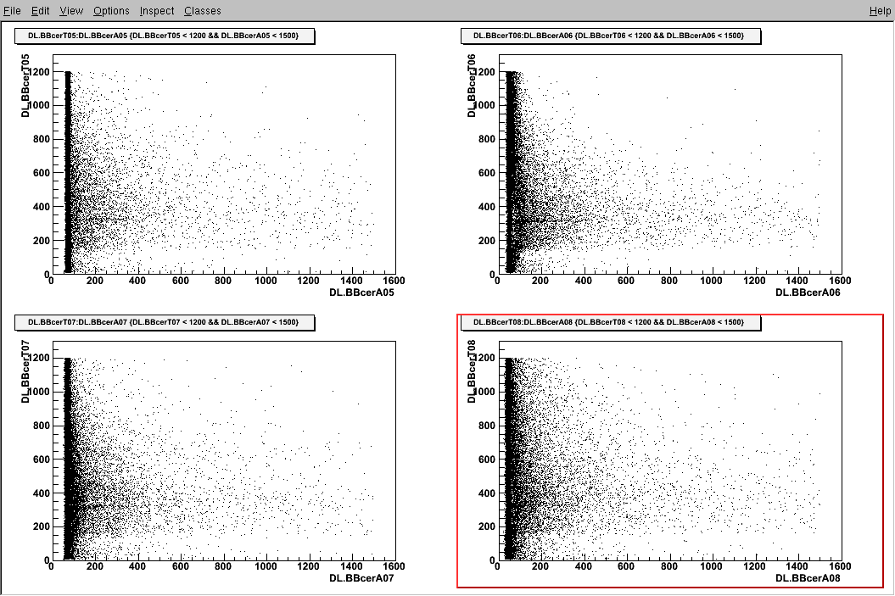Click y-axis label 600 in BBcerT08 plot

[x=487, y=460]
